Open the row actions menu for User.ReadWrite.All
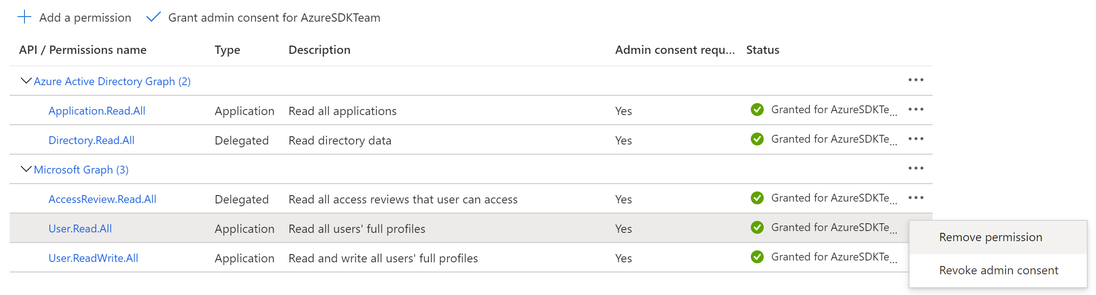1096x295 pixels. (916, 257)
